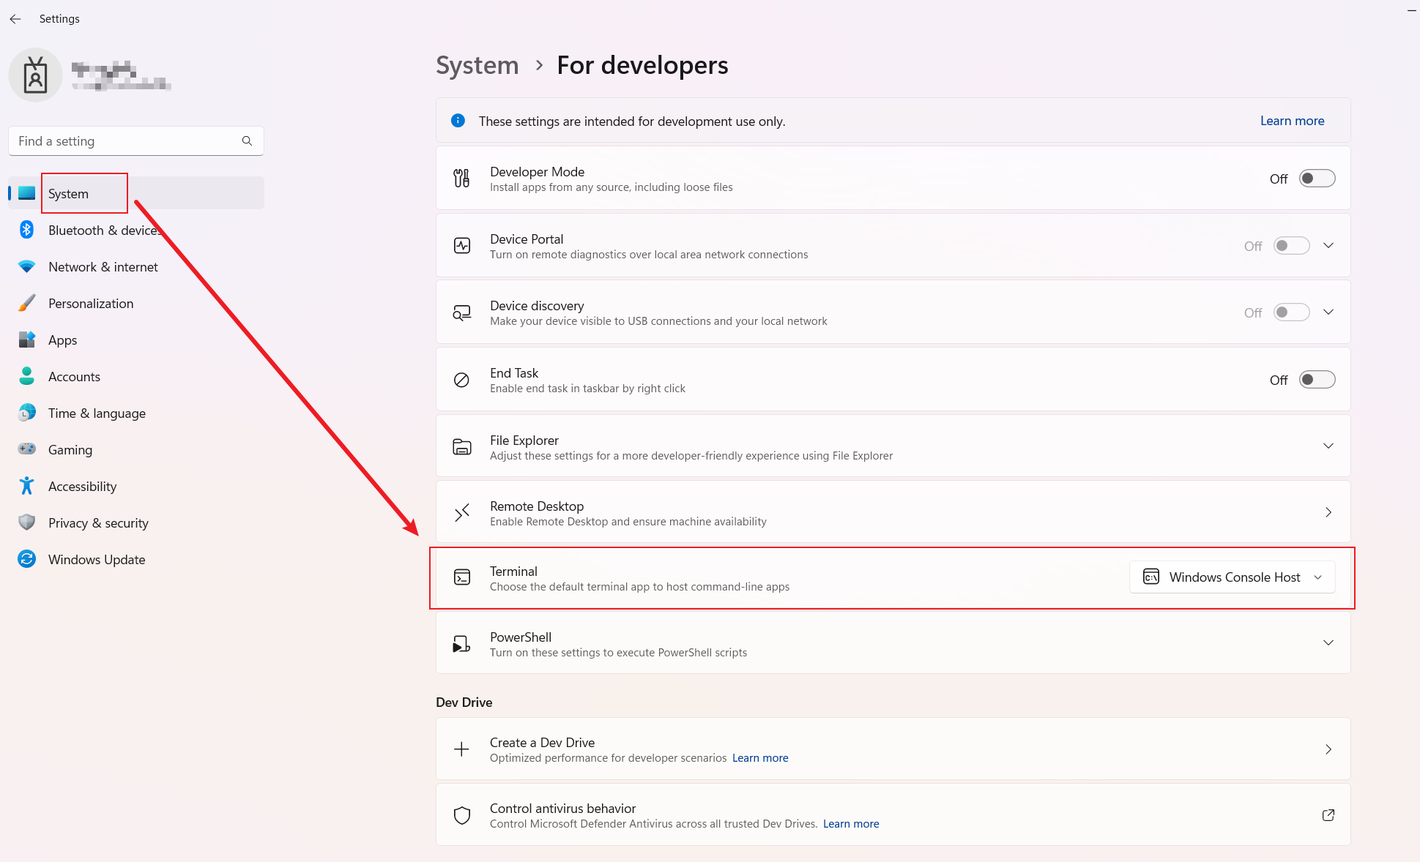The width and height of the screenshot is (1420, 862).
Task: Toggle the Device Portal switch
Action: [x=1291, y=246]
